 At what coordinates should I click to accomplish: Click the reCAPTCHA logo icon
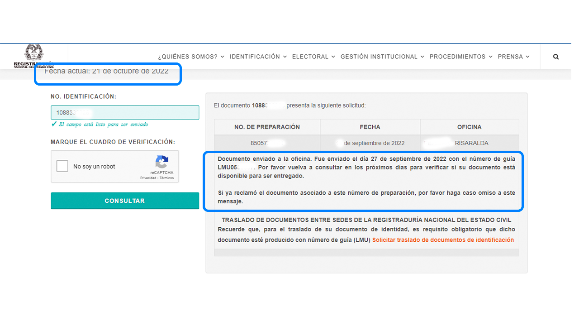[162, 162]
